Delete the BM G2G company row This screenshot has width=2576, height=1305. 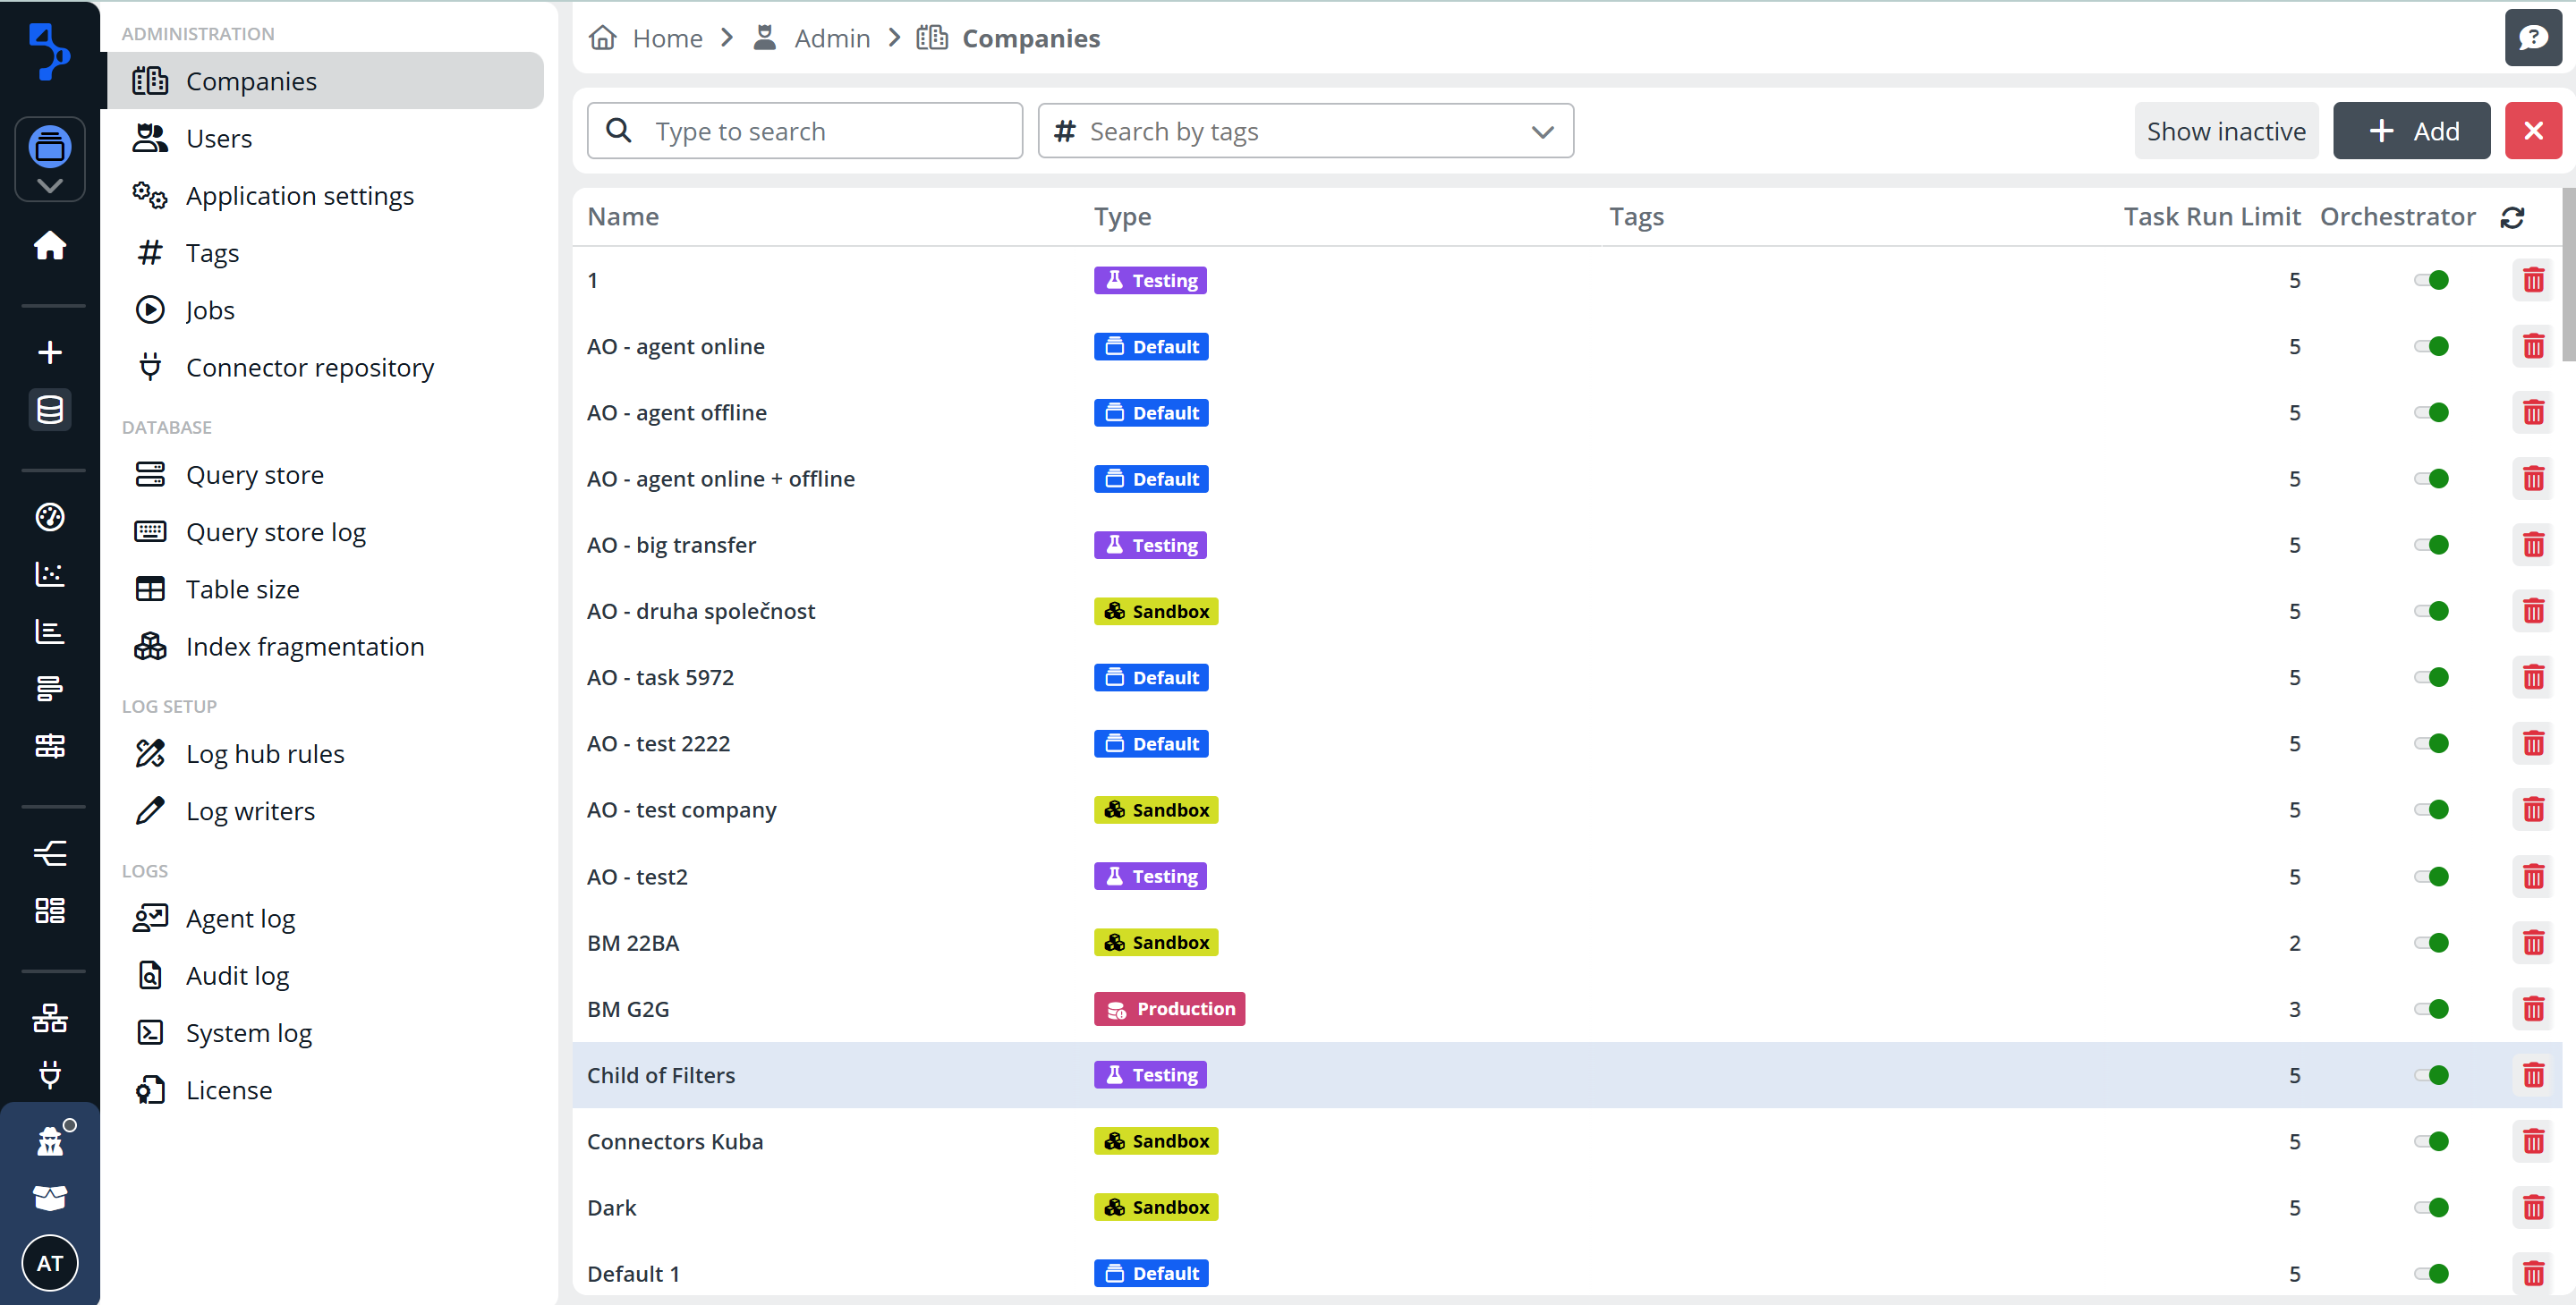coord(2532,1009)
